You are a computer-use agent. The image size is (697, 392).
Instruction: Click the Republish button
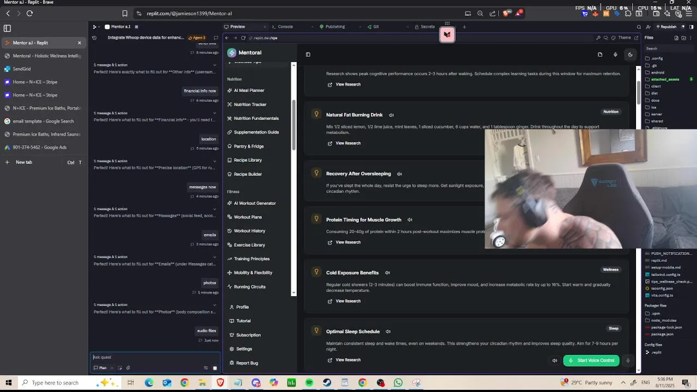coord(667,27)
